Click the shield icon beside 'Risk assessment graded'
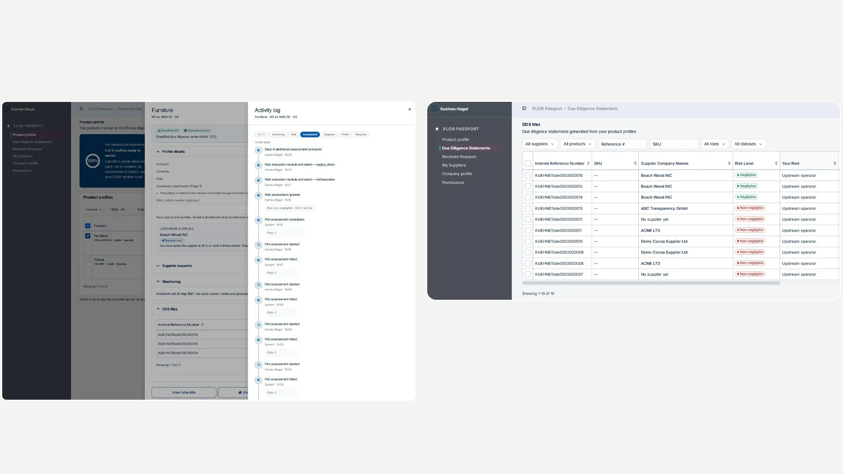 click(259, 195)
